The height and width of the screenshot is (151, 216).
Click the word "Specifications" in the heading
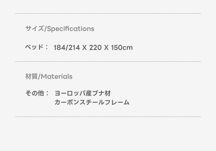point(71,29)
